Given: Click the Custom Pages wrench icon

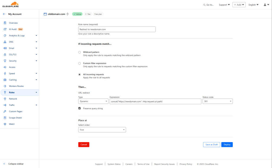Looking at the screenshot, I should coord(5,111).
